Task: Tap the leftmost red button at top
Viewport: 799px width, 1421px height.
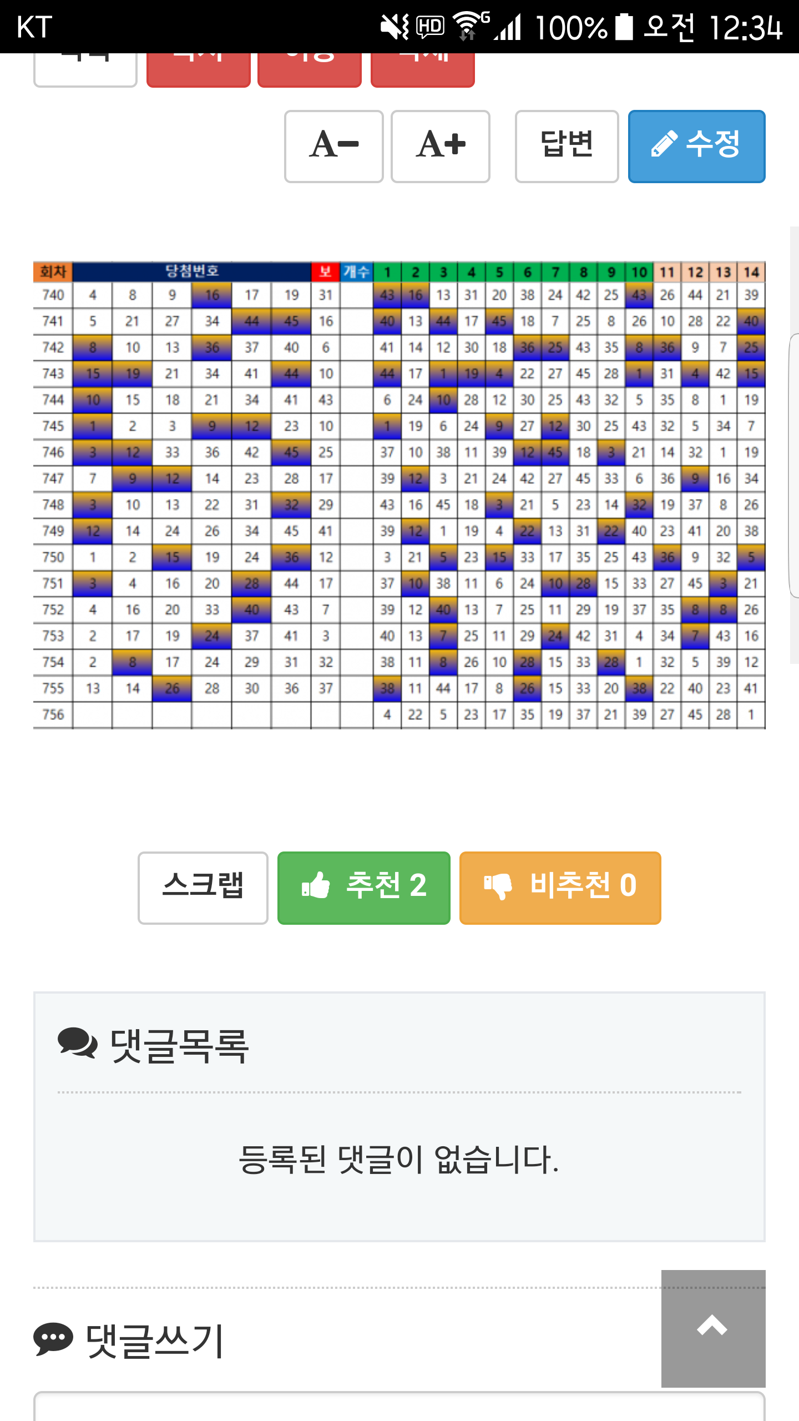Action: 198,70
